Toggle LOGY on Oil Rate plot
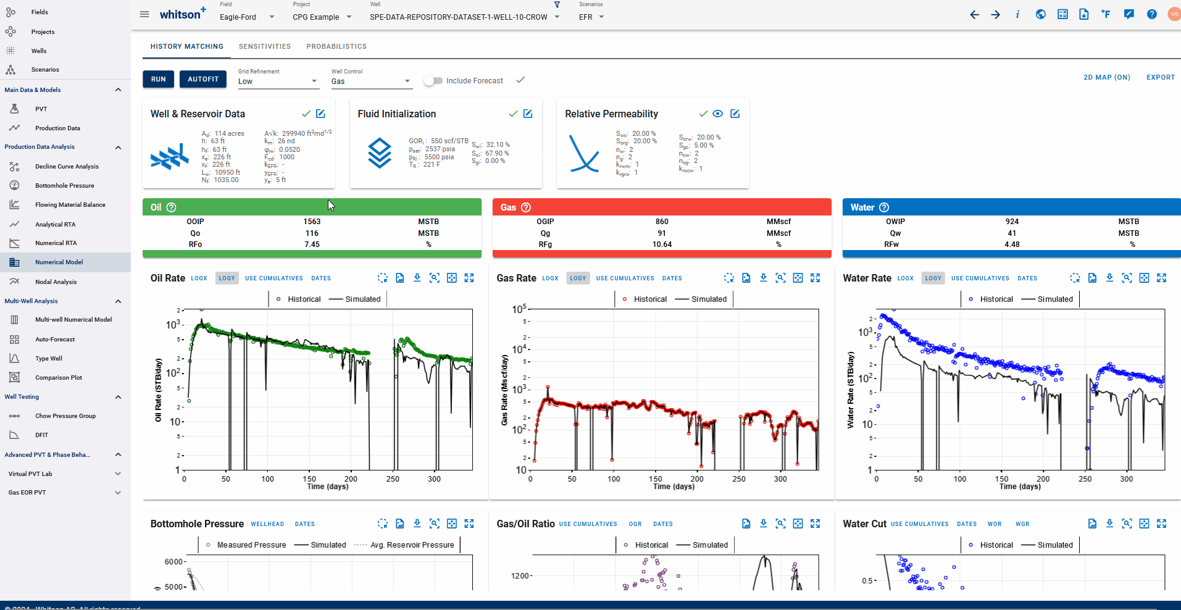Viewport: 1181px width, 610px height. tap(227, 278)
